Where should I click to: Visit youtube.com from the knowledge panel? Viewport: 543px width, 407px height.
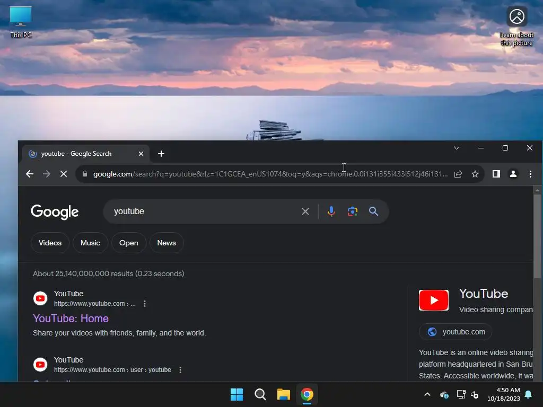(456, 332)
